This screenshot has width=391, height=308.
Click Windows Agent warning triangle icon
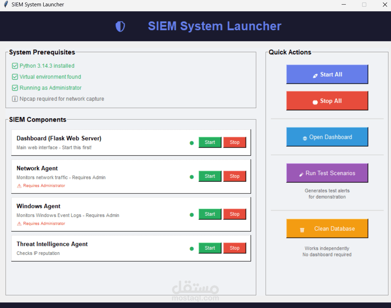[19, 223]
